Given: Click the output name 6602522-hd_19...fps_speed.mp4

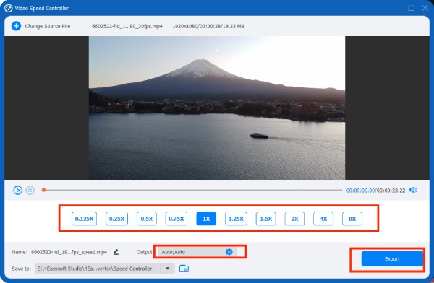Looking at the screenshot, I should point(69,252).
